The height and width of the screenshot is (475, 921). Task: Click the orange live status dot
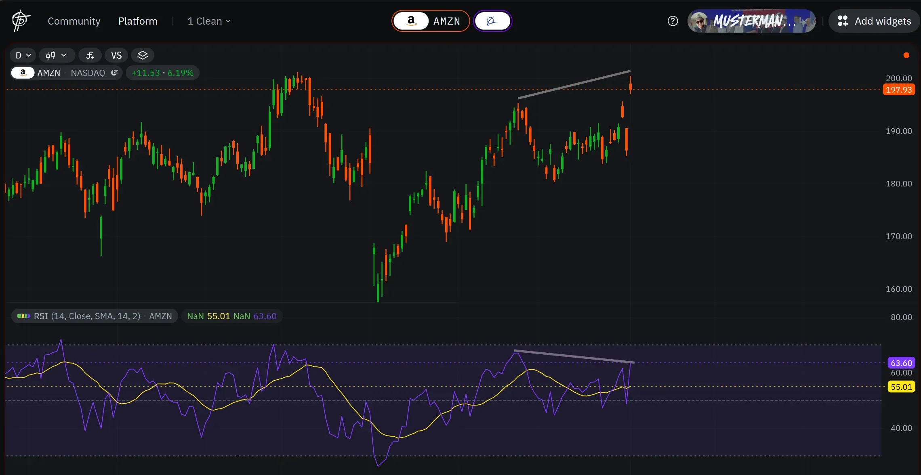pyautogui.click(x=906, y=55)
